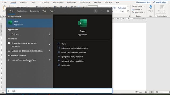
Task: Click the search text field containing exc
Action: (x=59, y=91)
